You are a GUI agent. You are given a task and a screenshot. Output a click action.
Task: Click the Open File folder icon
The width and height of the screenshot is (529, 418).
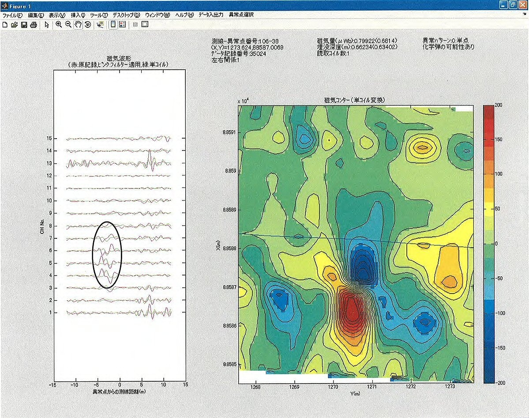(14, 25)
